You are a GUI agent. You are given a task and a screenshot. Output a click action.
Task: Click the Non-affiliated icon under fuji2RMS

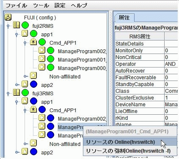click(x=33, y=75)
